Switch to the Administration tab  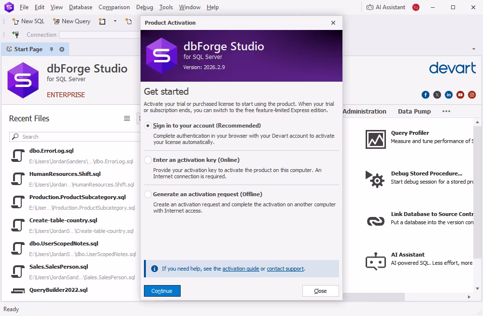coord(364,112)
